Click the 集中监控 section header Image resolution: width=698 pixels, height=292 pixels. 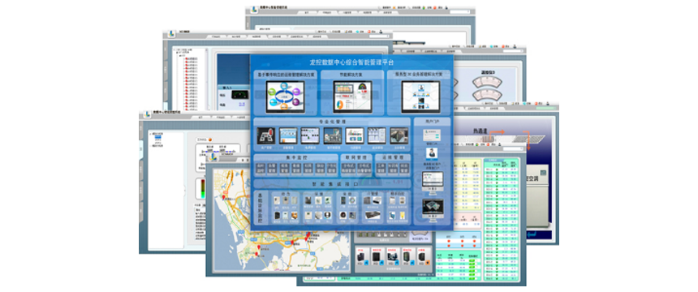point(296,157)
